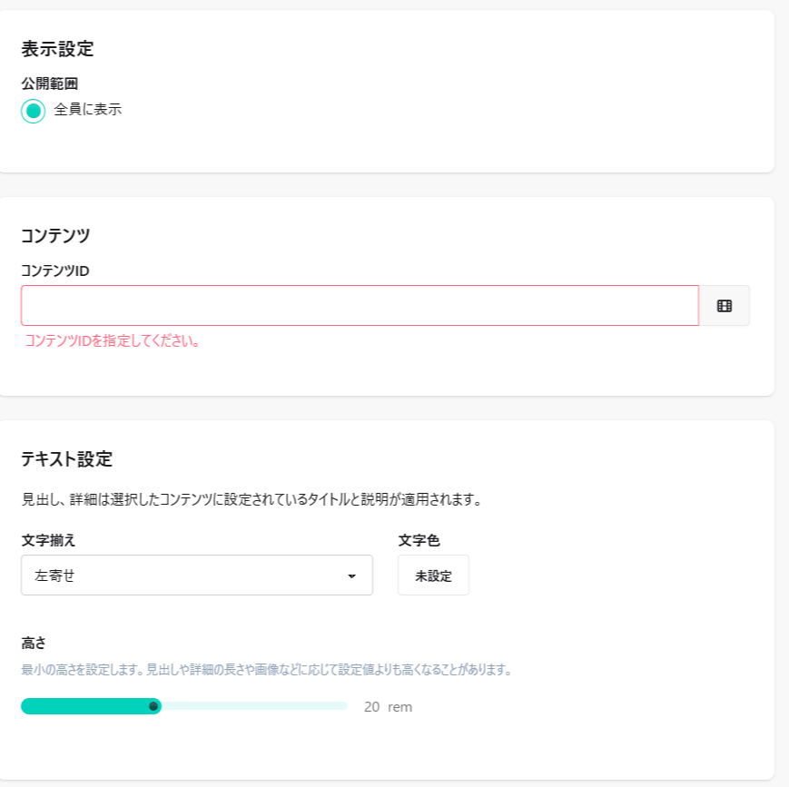
Task: Click the コンテンツID field label
Action: (54, 271)
